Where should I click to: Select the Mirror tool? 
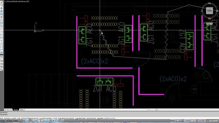(2, 8)
